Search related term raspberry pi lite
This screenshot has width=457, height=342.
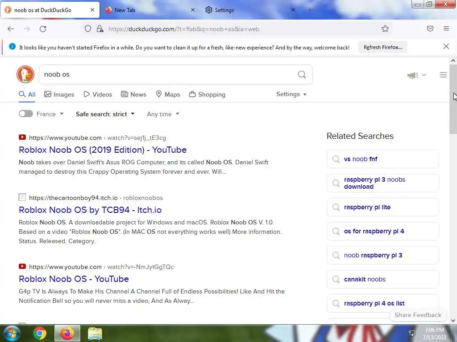click(x=382, y=208)
